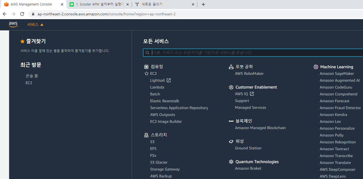The height and width of the screenshot is (179, 363).
Task: Reload the page with refresh icon
Action: (22, 14)
